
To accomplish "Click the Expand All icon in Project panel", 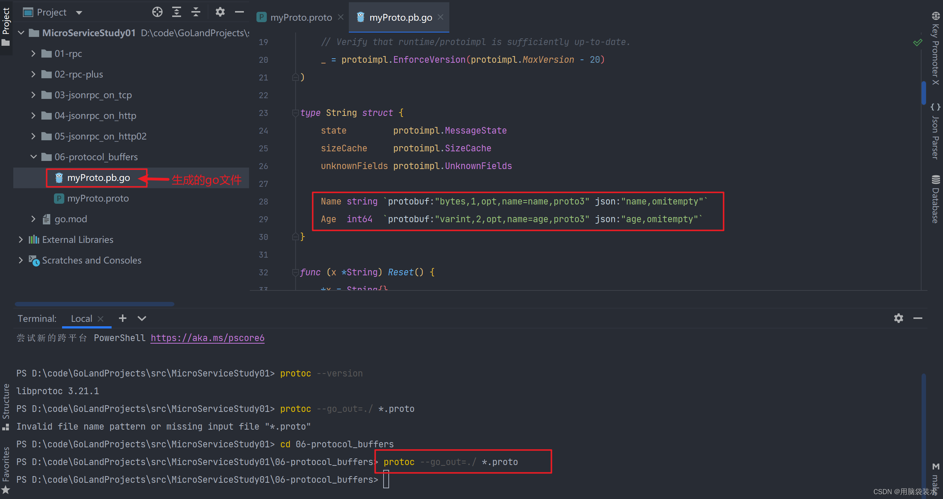I will pyautogui.click(x=177, y=12).
